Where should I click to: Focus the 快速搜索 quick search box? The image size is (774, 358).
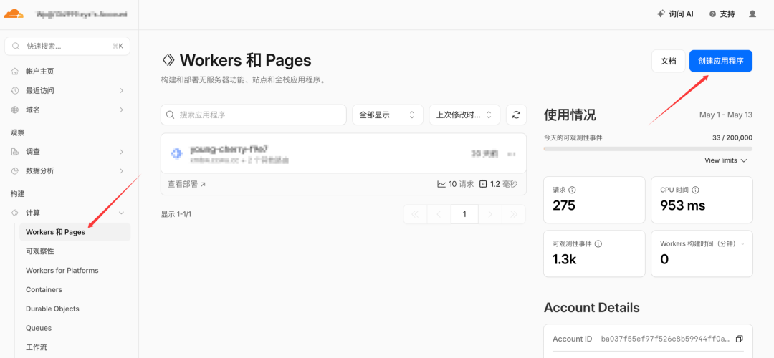[x=67, y=46]
